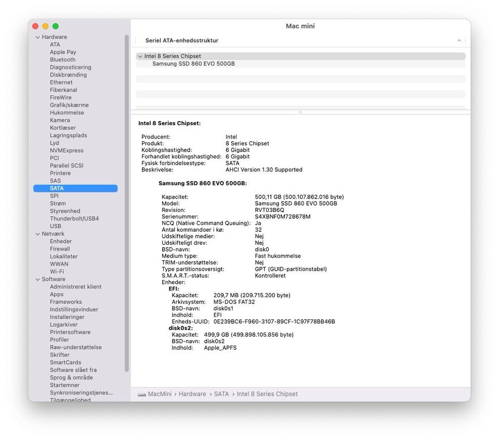Open Lyd in the sidebar
The image size is (499, 439).
pyautogui.click(x=54, y=143)
